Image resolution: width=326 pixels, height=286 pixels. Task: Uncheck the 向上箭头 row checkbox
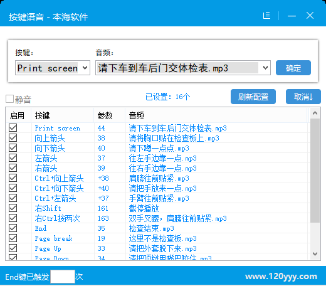tap(13, 137)
